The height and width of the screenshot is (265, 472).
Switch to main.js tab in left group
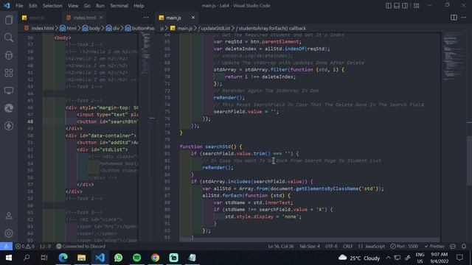click(38, 18)
